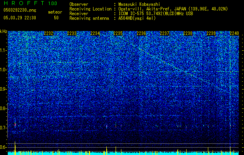Click the meteor label
Viewport: 244px width, 155px height.
coord(55,12)
